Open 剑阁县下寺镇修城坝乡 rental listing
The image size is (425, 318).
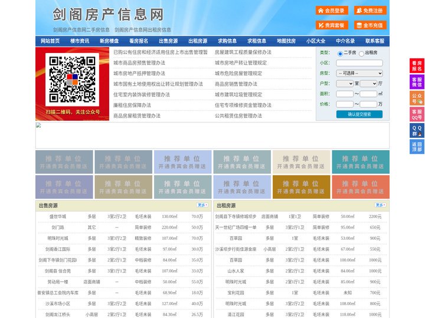pos(236,217)
